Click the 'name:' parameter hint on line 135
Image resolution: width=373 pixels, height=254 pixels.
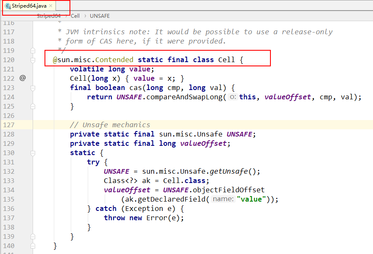pos(223,199)
